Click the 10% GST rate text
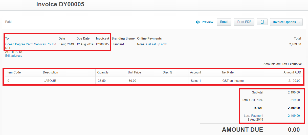Screen dimensions: 308x135 click(260, 100)
